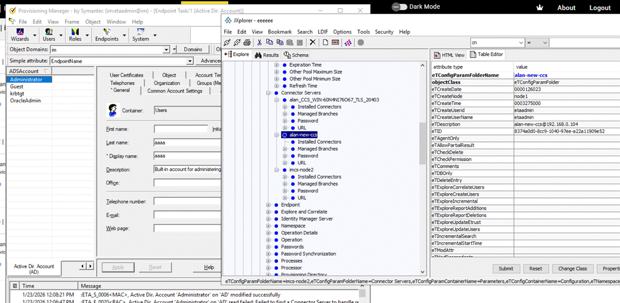
Task: Click the delete X toolbar icon
Action: click(x=313, y=43)
